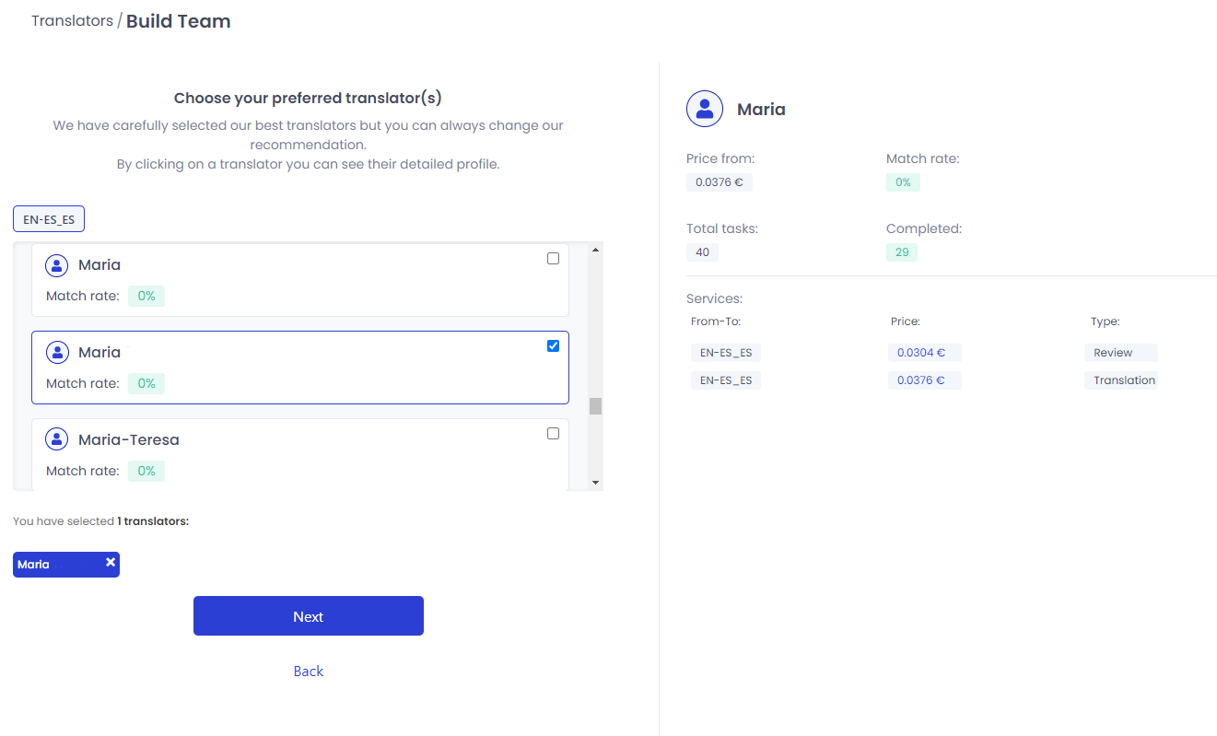Click the Back link
The height and width of the screenshot is (736, 1217).
point(308,672)
